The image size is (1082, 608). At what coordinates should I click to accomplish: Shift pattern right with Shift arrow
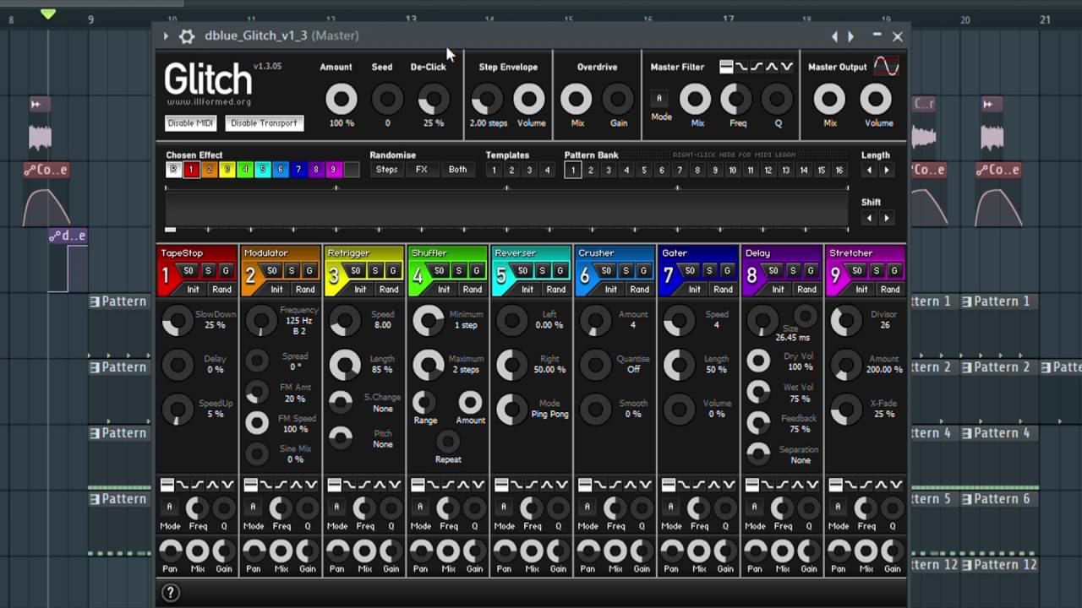(x=886, y=218)
